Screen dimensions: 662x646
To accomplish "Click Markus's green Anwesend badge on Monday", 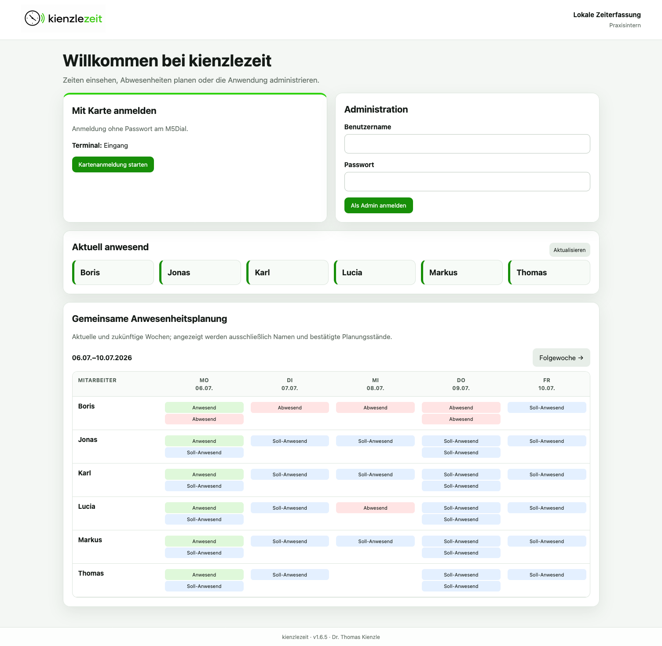I will [204, 541].
